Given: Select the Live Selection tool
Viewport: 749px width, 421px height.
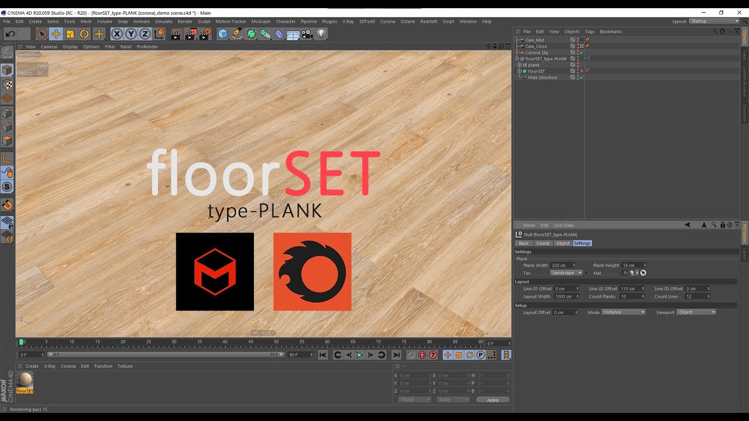Looking at the screenshot, I should coord(42,34).
